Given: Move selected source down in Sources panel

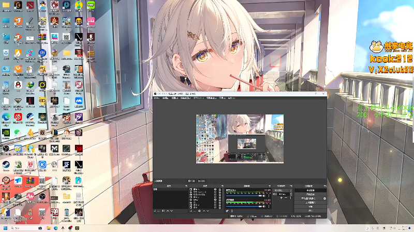Looking at the screenshot, I should [208, 211].
